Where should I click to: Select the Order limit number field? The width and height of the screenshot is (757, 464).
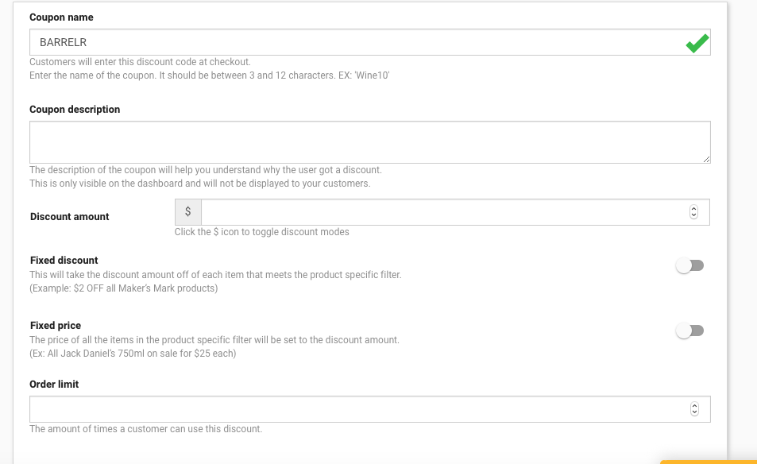370,409
